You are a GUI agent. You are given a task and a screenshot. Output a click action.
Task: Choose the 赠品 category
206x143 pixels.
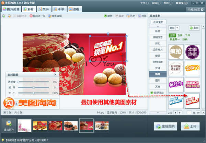[x=158, y=56]
